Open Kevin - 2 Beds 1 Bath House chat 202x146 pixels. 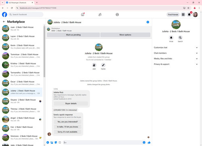click(22, 47)
